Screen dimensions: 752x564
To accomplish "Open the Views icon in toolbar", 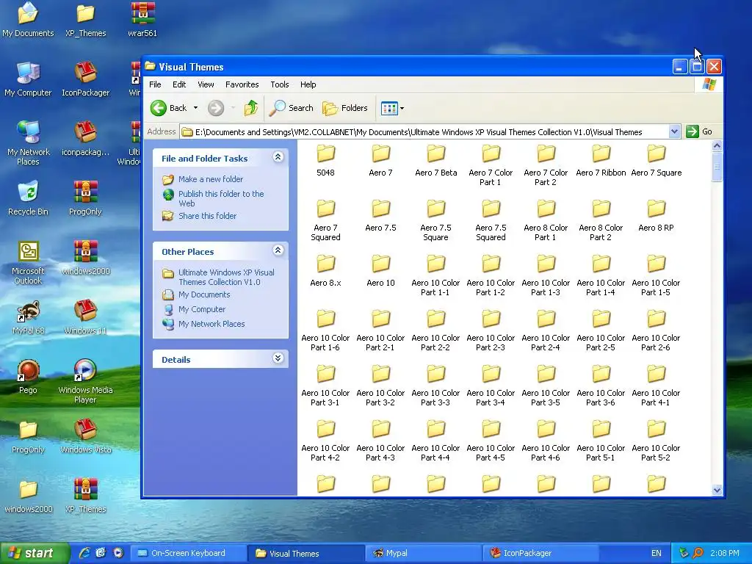I will [x=389, y=109].
